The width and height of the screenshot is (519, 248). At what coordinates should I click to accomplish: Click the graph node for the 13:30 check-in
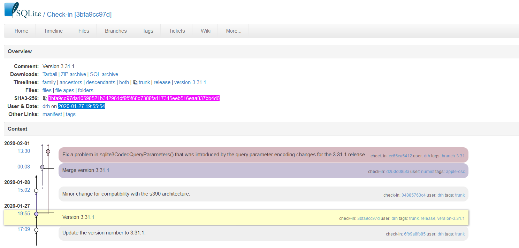coord(48,151)
